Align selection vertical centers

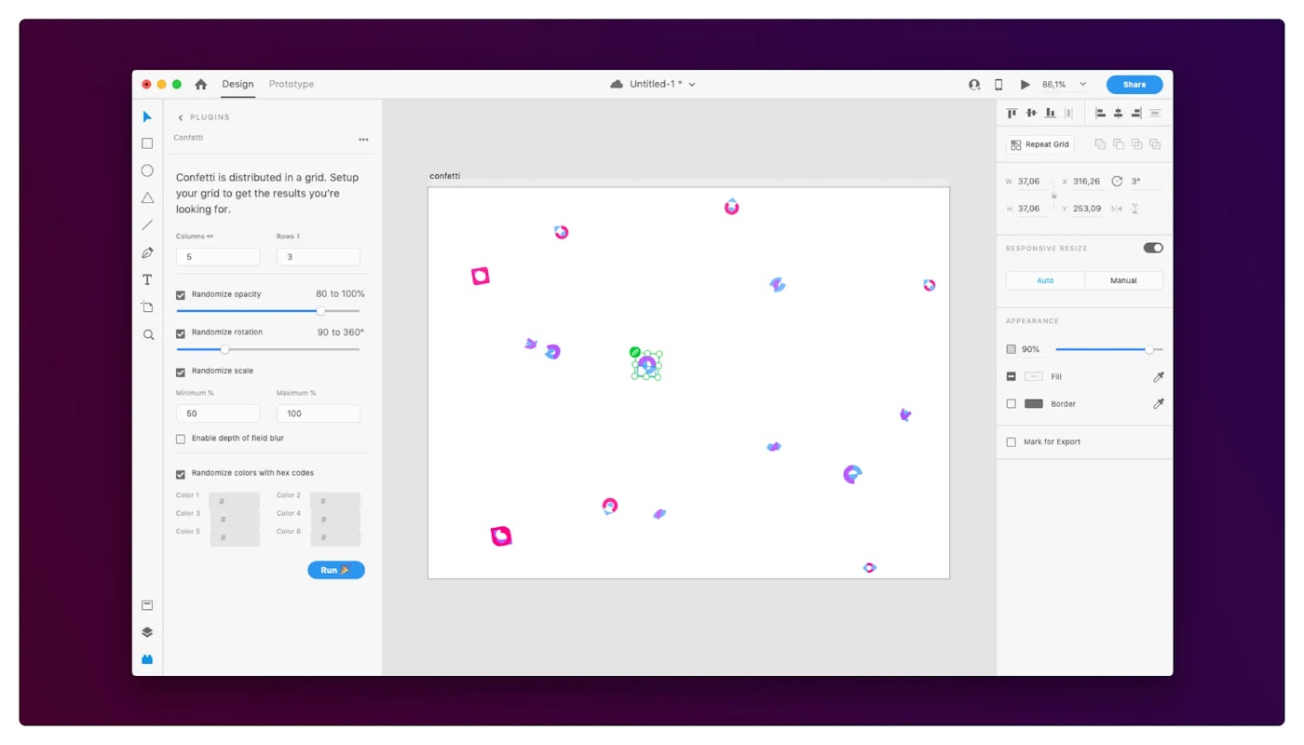point(1031,113)
